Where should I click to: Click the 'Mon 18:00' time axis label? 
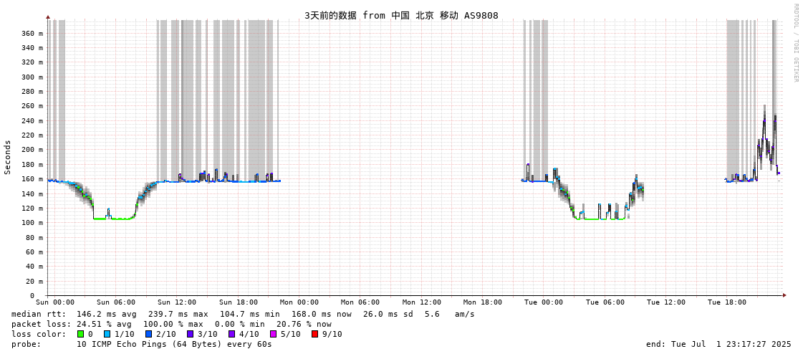coord(483,302)
